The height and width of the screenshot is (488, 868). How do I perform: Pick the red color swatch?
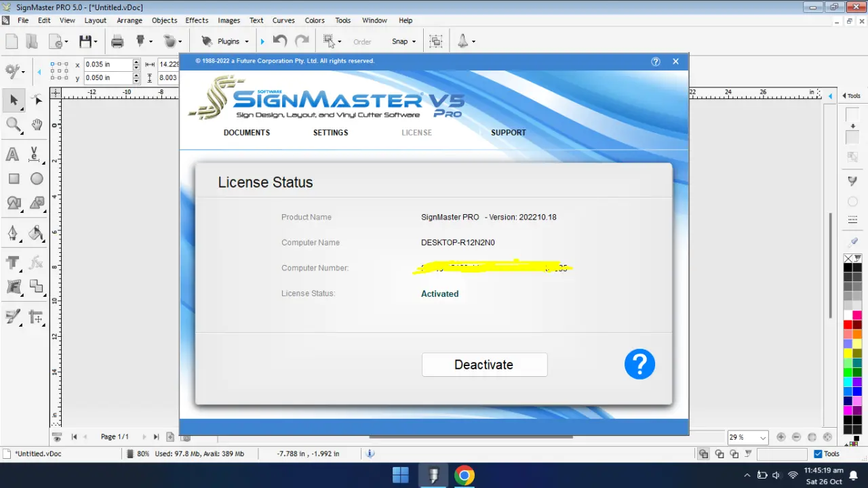848,325
